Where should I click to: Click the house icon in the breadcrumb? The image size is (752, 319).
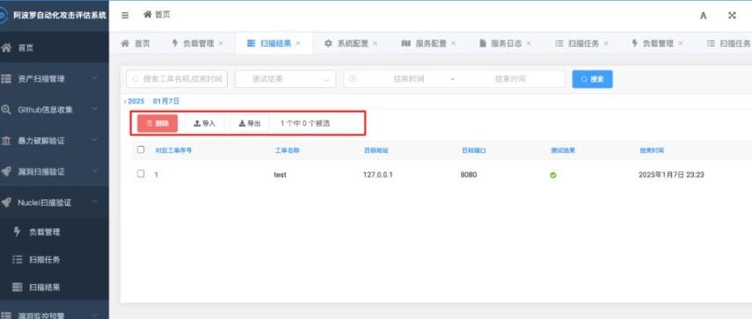147,15
